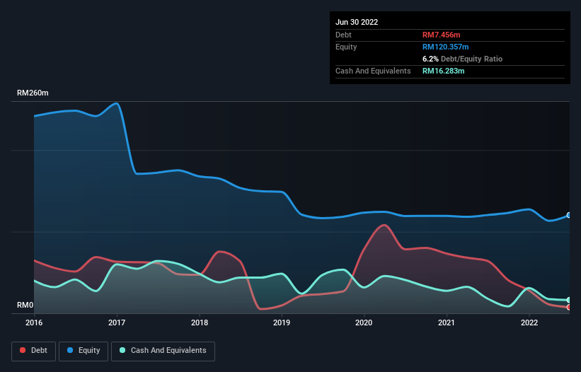The width and height of the screenshot is (581, 372).
Task: Select the red Debt endpoint marker
Action: (x=569, y=307)
